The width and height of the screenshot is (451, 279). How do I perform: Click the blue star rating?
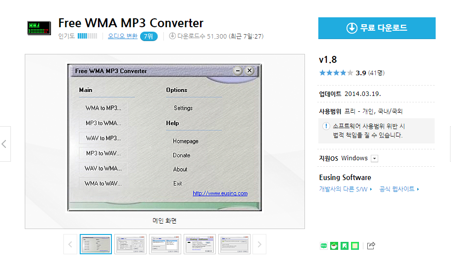coord(336,73)
